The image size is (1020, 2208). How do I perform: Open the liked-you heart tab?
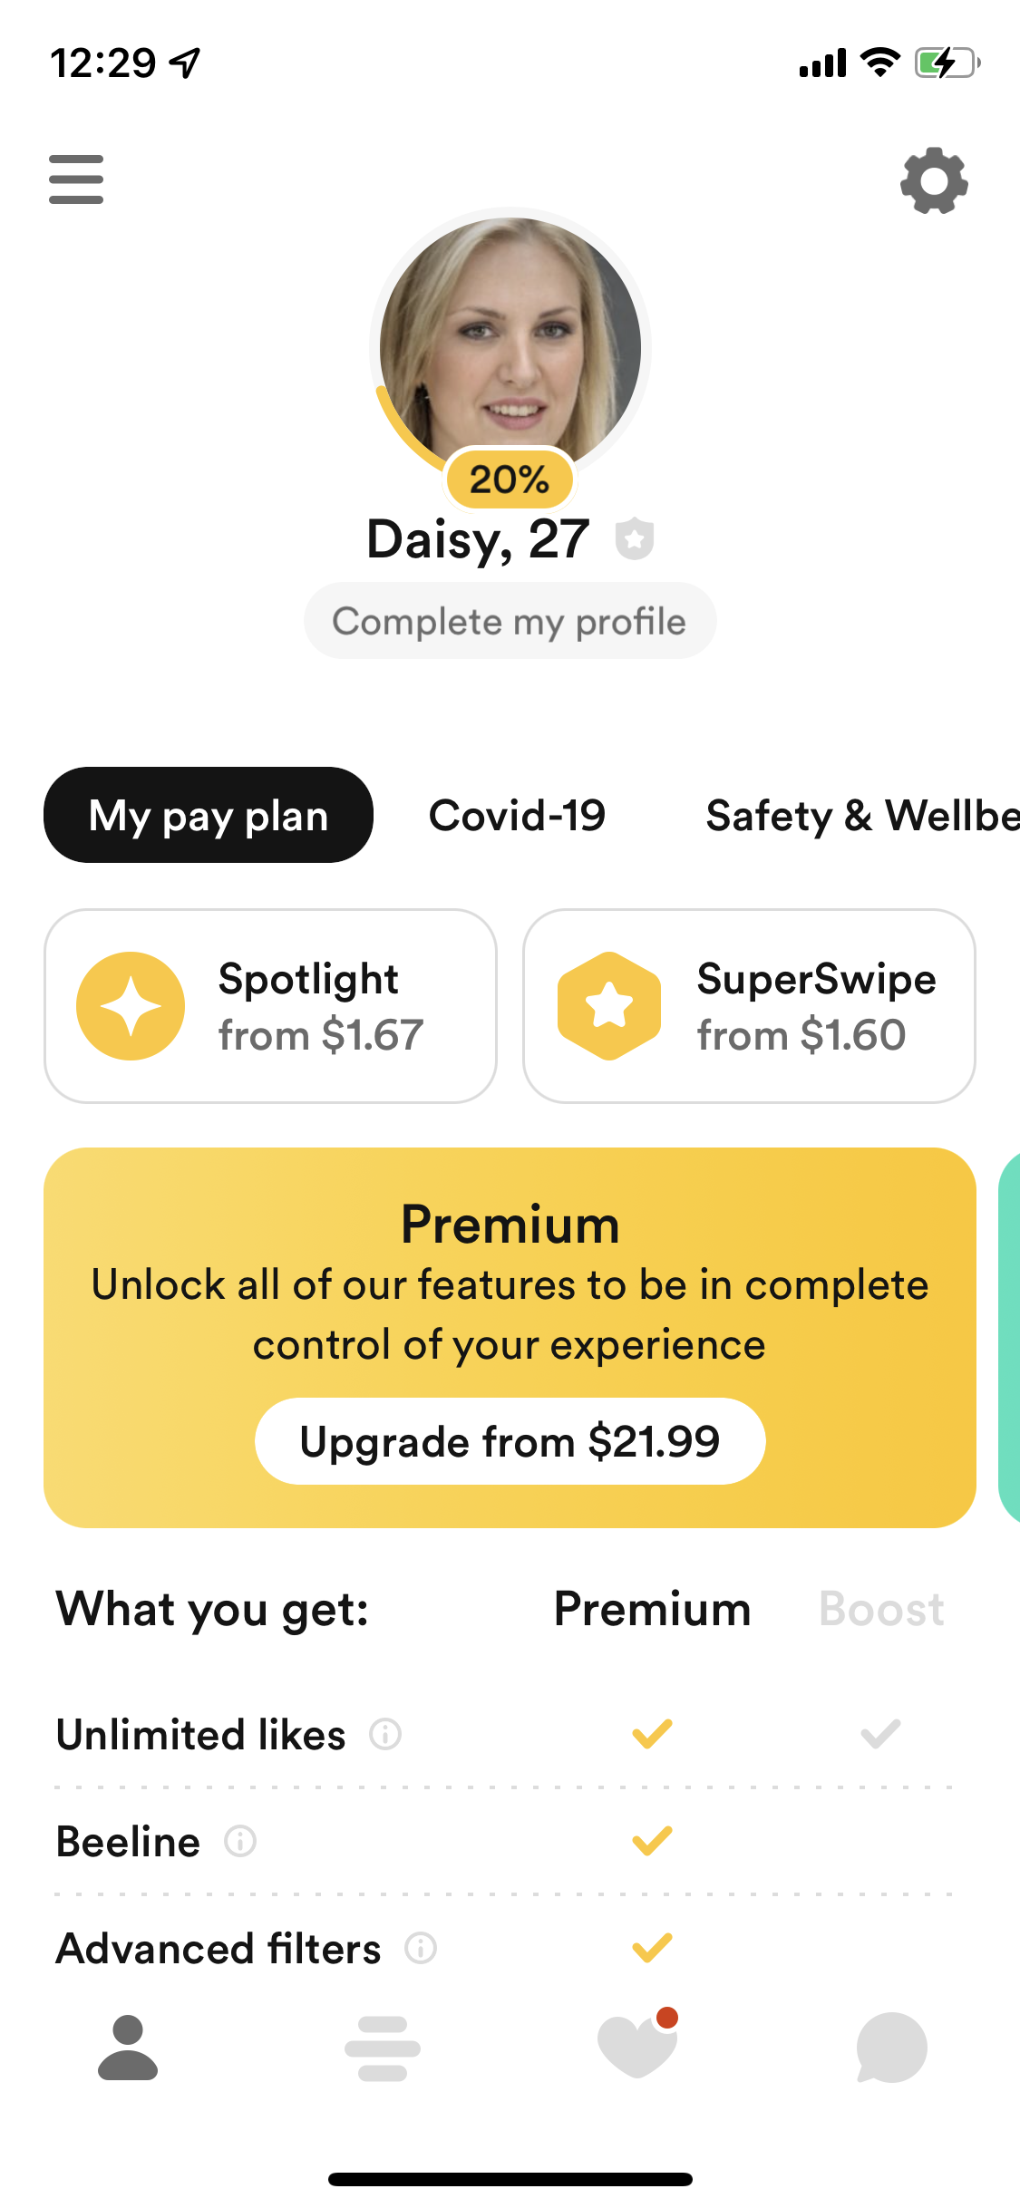pos(637,2047)
